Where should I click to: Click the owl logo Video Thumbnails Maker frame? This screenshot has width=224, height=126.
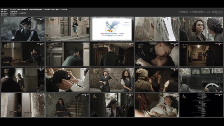point(112,29)
